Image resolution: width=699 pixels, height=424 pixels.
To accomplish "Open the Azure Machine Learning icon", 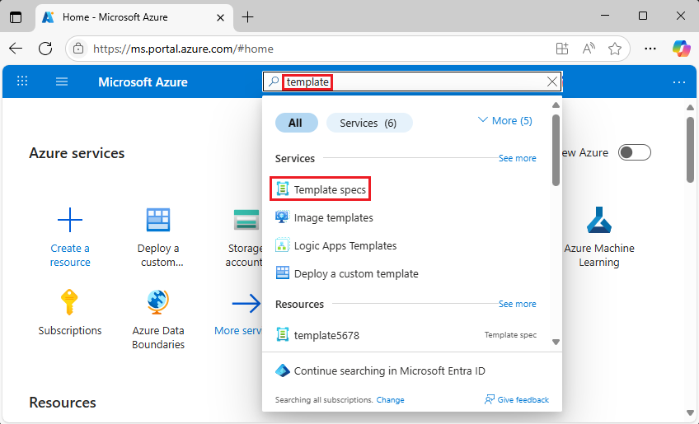I will 598,220.
